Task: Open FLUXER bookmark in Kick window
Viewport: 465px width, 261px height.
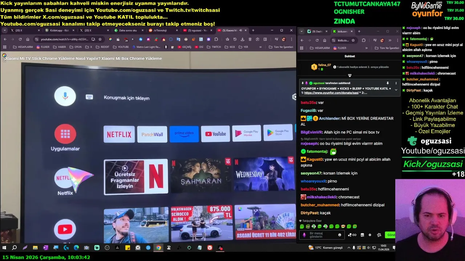Action: (x=339, y=48)
